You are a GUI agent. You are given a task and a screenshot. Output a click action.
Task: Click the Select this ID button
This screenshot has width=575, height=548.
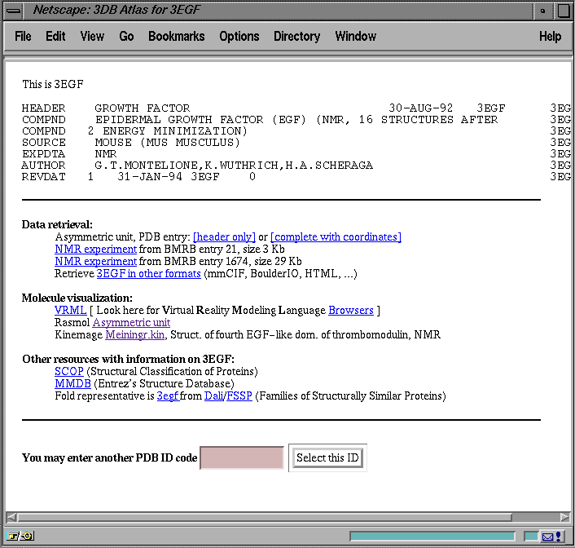point(327,457)
